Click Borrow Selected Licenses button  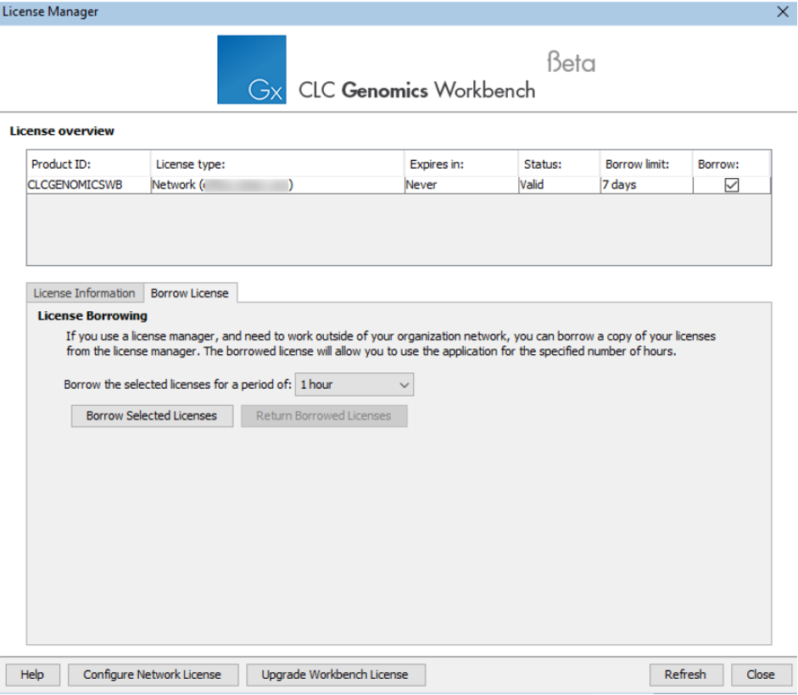click(x=152, y=415)
